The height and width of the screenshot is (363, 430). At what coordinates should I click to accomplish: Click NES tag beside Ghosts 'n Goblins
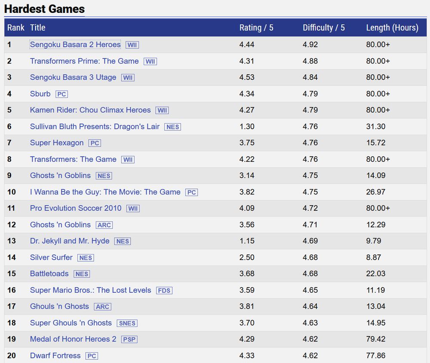click(x=104, y=176)
